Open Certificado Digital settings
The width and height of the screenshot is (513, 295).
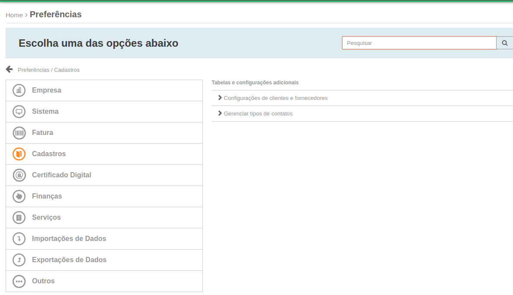(104, 175)
